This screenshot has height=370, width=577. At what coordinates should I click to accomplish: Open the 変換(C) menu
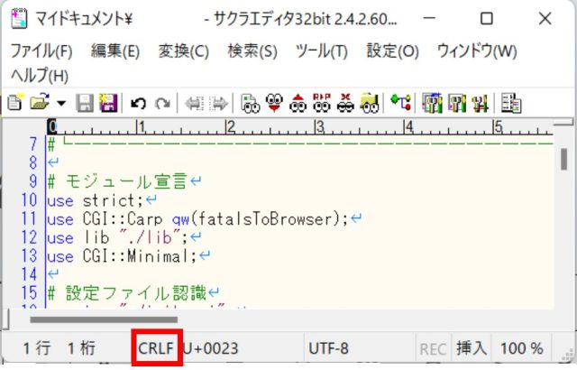pos(184,51)
